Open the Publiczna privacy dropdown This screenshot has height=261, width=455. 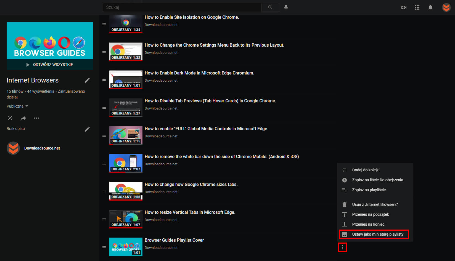click(17, 106)
